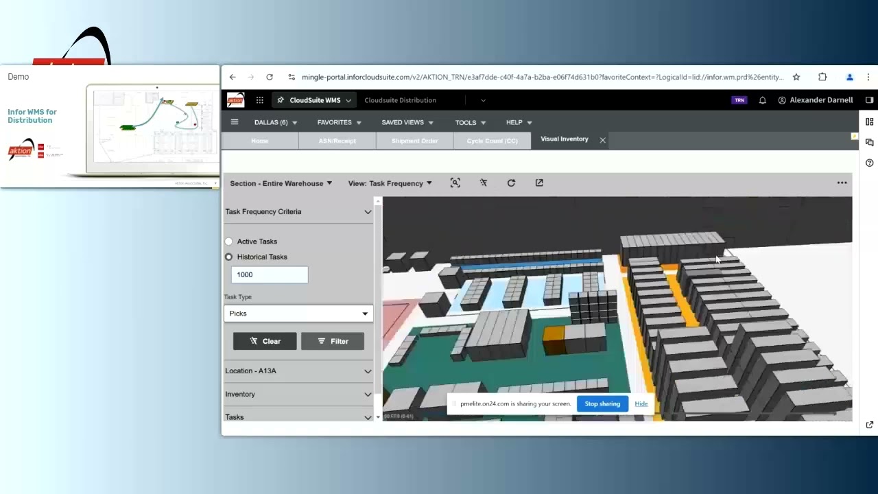
Task: Bookmark this page with the star
Action: [x=796, y=77]
